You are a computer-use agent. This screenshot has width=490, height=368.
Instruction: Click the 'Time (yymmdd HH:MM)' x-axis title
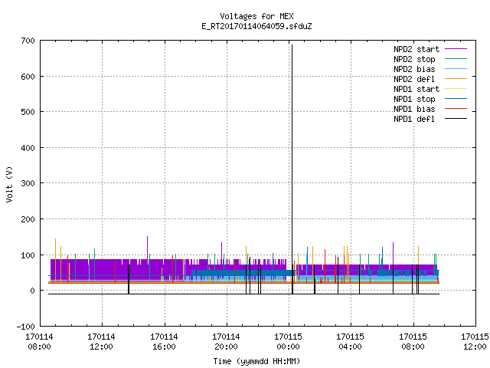[x=256, y=361]
